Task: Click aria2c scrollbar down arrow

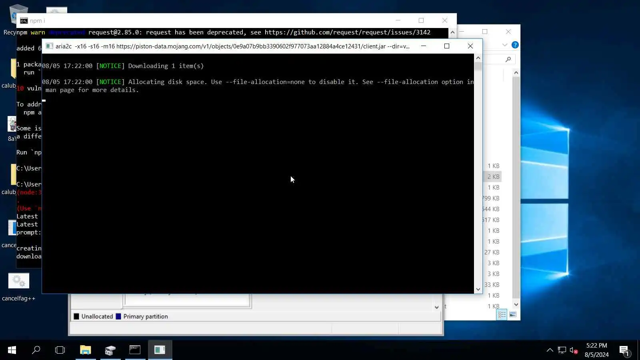Action: pos(478,289)
